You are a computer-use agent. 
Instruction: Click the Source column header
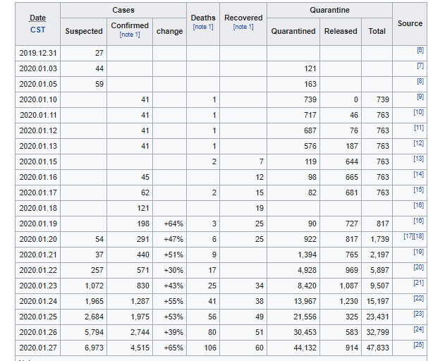pyautogui.click(x=410, y=24)
